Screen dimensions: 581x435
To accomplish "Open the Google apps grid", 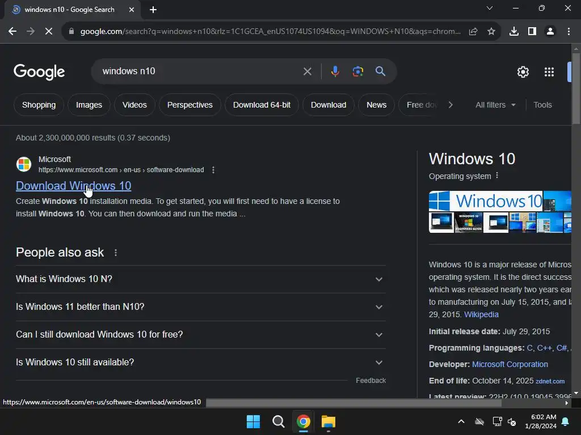I will [549, 72].
